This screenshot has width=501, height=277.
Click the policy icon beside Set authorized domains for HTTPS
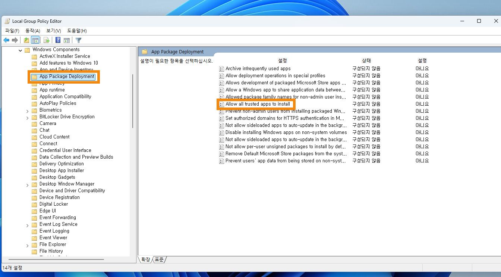(221, 118)
